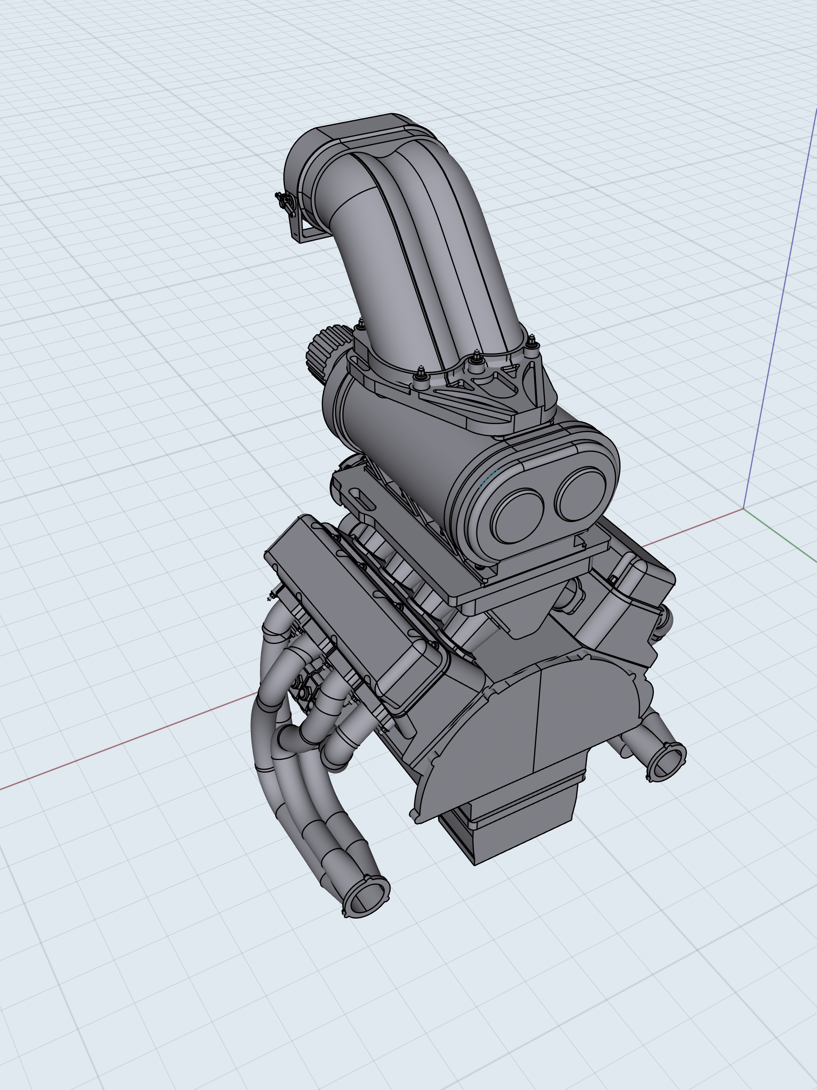Select the right circular port on supercharger front
This screenshot has height=1090, width=817.
(580, 494)
